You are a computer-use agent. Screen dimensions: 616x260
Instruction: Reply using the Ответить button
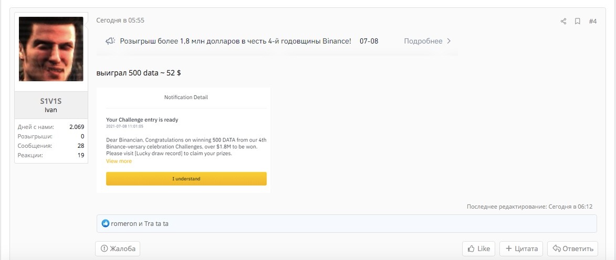click(572, 248)
